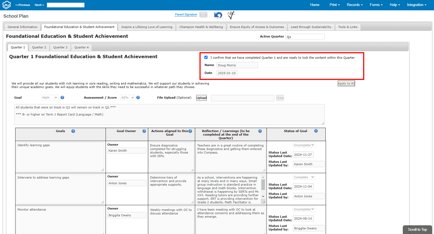Click the Active Quarter field showing Q1

[x=305, y=37]
